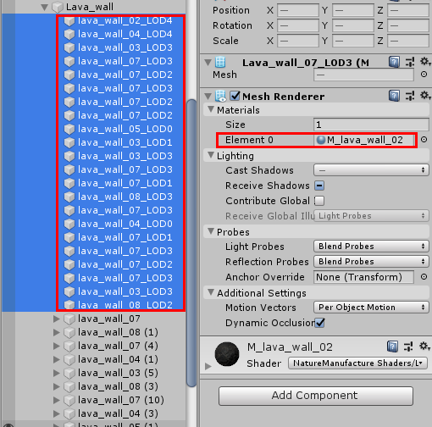Open the material Shader dropdown
This screenshot has width=432, height=427.
[357, 363]
